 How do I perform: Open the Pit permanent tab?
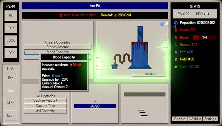pos(11,16)
